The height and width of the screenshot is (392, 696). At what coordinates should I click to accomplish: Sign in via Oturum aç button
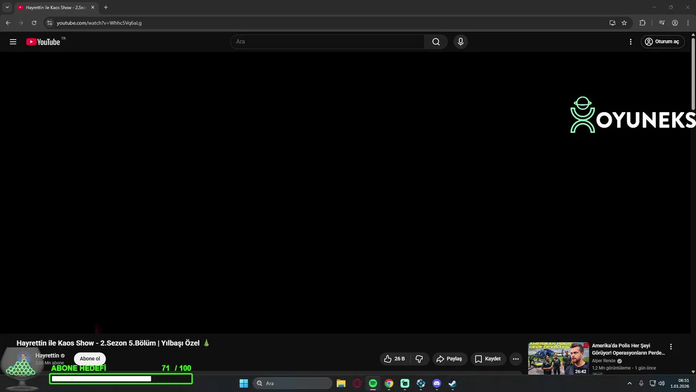[x=662, y=42]
